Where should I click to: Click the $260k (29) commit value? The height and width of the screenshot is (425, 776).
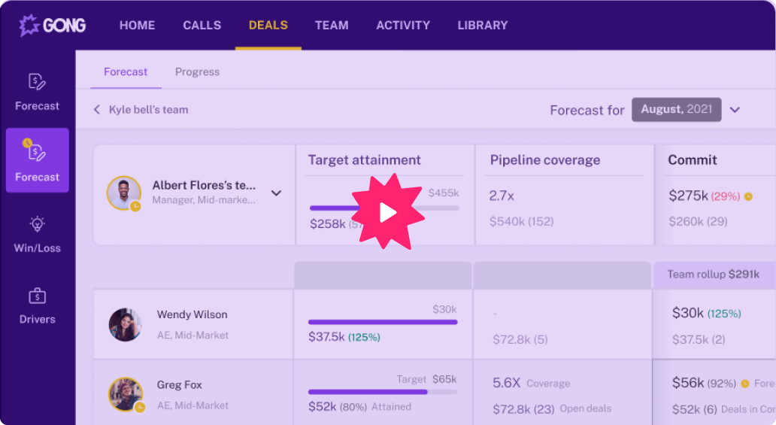pos(698,221)
